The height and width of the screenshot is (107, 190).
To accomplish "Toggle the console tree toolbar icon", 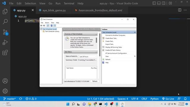I will tap(48, 26).
